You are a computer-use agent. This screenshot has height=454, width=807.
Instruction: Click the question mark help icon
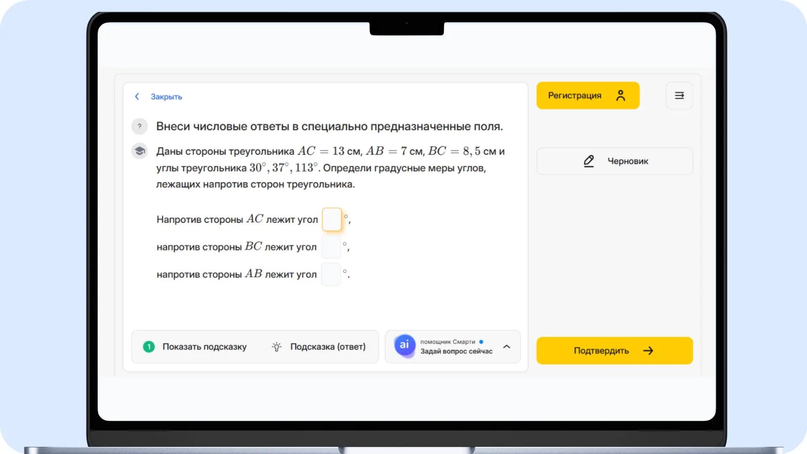140,126
